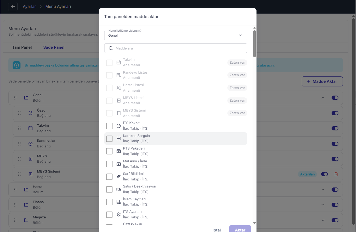Click the PTS Paketleri box icon

[x=119, y=151]
